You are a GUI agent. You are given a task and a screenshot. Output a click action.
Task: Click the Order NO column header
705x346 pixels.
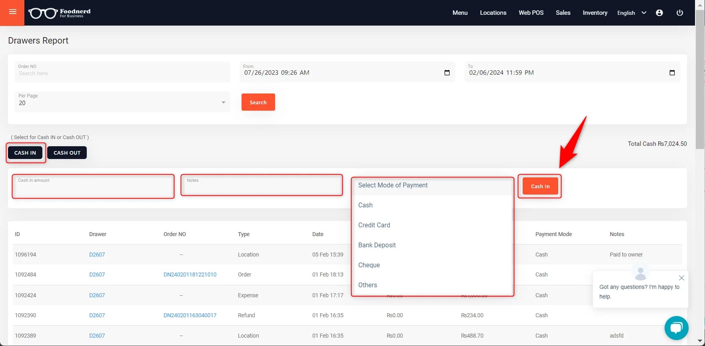[x=175, y=234]
